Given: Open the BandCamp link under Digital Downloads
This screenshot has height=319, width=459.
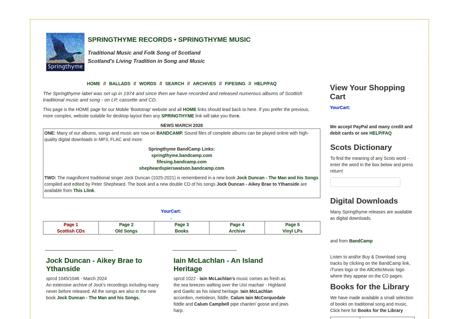Looking at the screenshot, I should coord(361,241).
